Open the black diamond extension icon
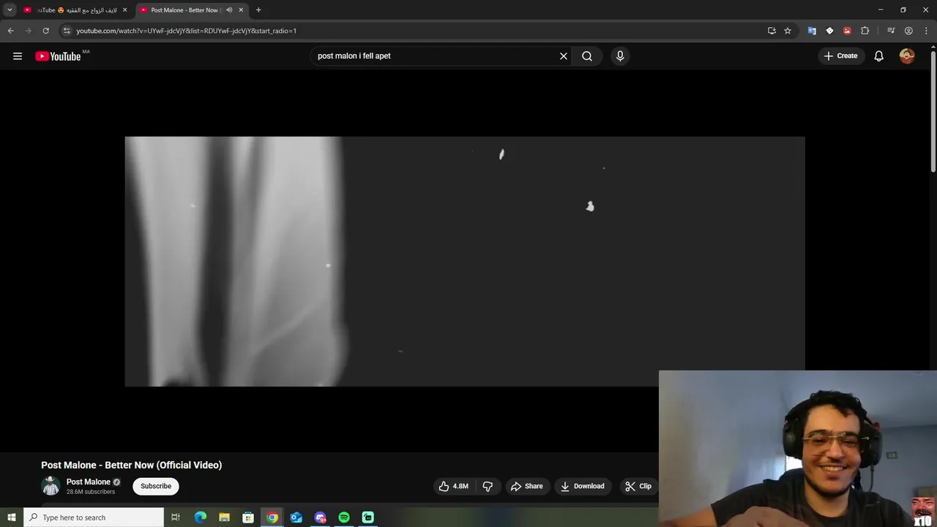The image size is (937, 527). 829,31
